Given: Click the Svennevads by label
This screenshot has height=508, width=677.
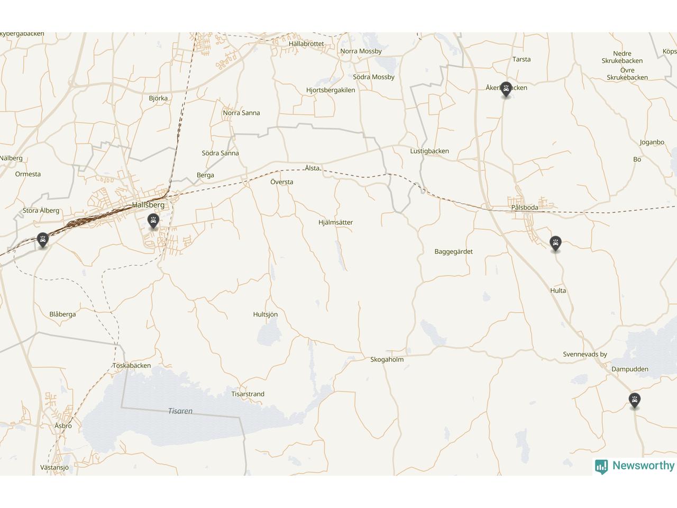Looking at the screenshot, I should click(x=585, y=355).
